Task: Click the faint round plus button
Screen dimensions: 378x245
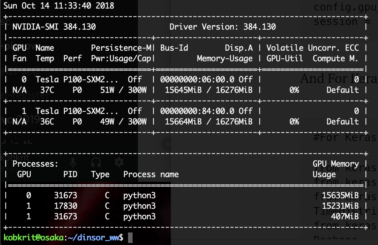Action: pyautogui.click(x=167, y=144)
